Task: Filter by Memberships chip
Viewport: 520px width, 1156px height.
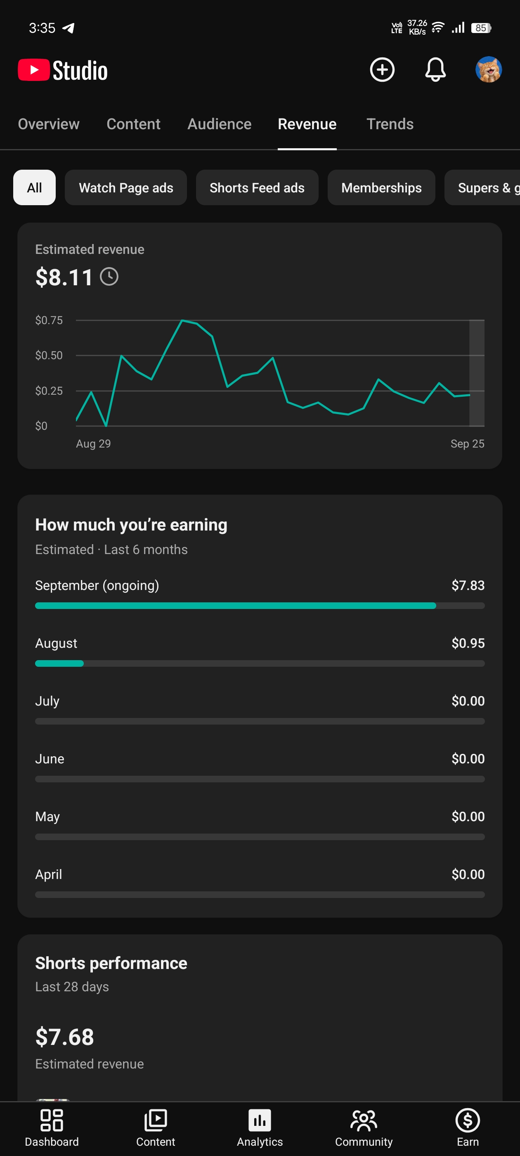Action: (381, 187)
